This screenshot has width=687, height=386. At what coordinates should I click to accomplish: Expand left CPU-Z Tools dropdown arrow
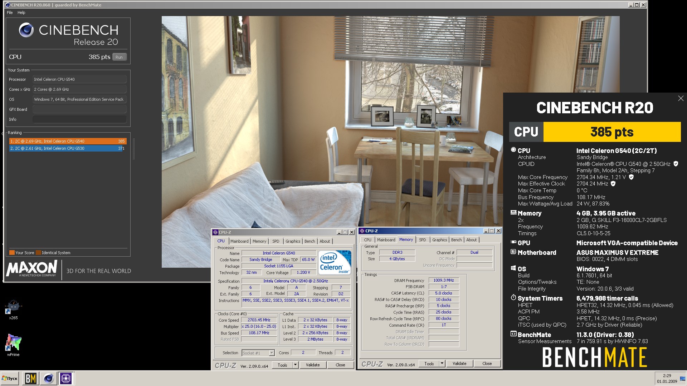(295, 365)
